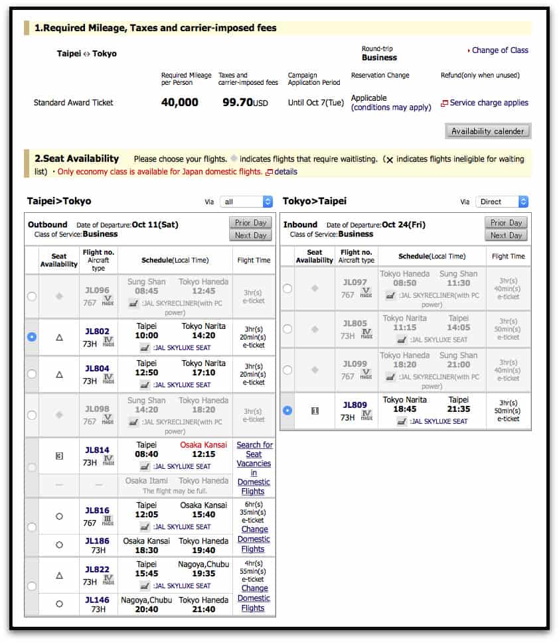Pick the JL816 via Osaka Kansai radio button

pyautogui.click(x=32, y=527)
